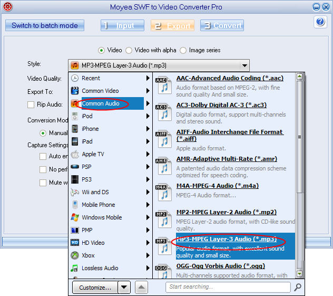
Task: Click the AMR audio file format icon
Action: [163, 166]
